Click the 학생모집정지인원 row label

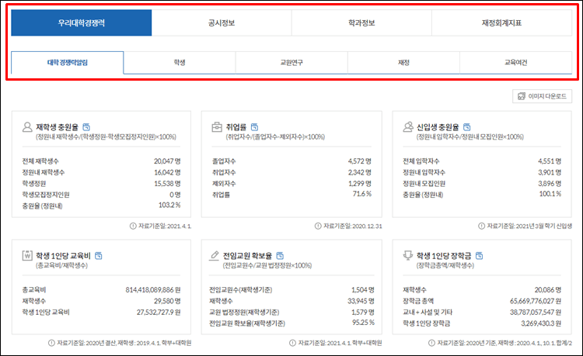pos(46,195)
